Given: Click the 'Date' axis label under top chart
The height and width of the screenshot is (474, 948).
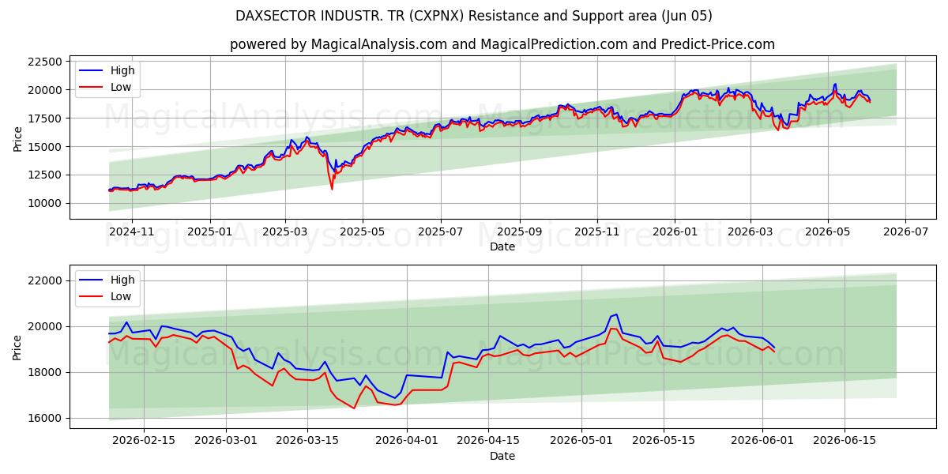Looking at the screenshot, I should coord(502,246).
